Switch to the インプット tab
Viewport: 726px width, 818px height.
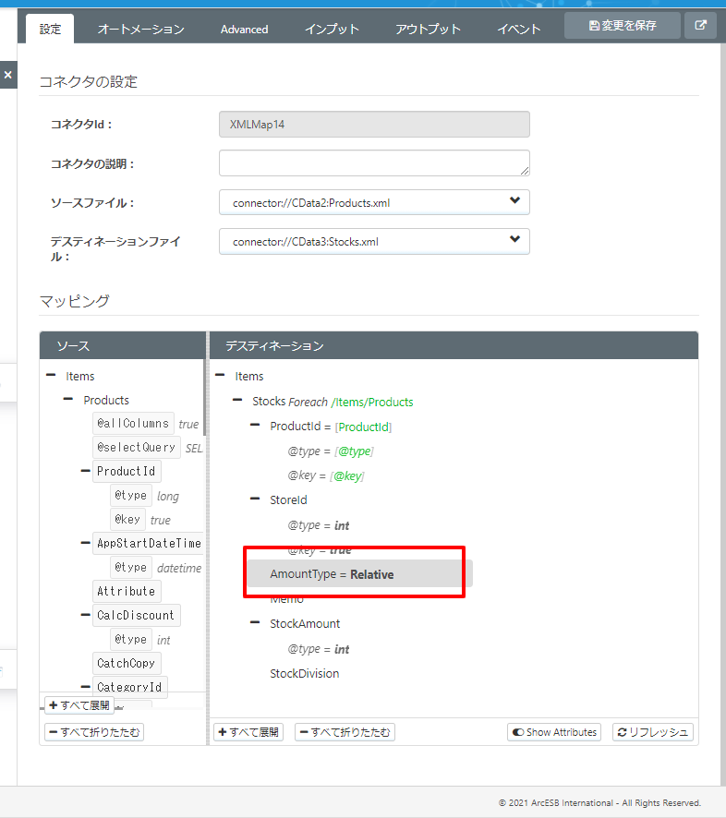(332, 30)
